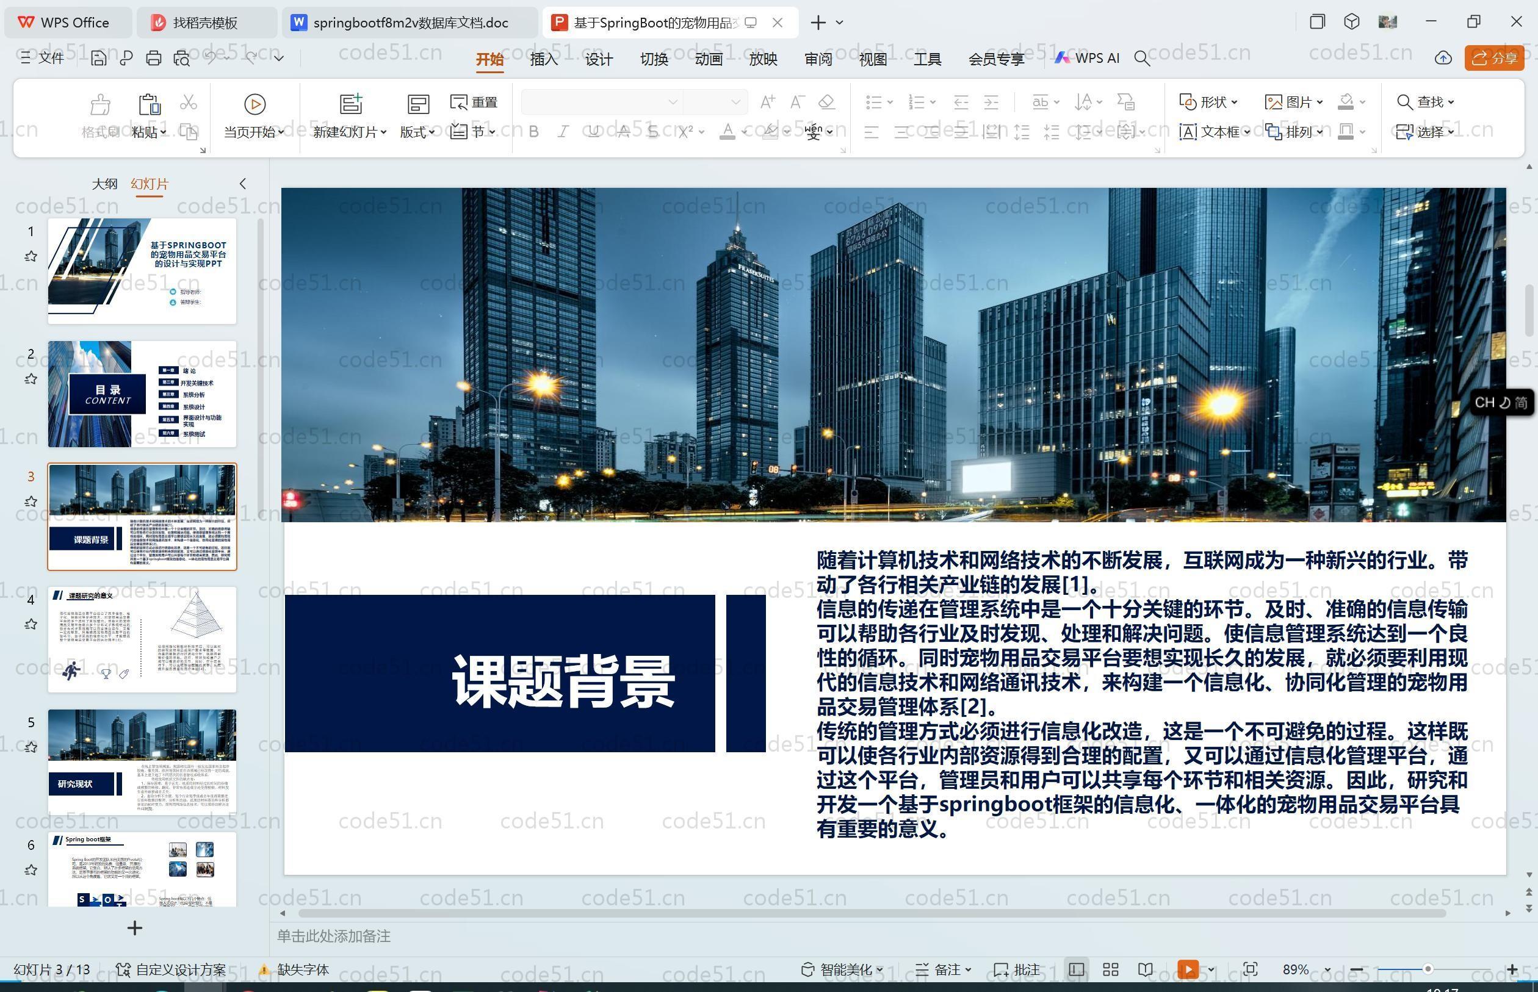This screenshot has height=992, width=1538.
Task: Click the 批注 comment button
Action: [x=1017, y=969]
